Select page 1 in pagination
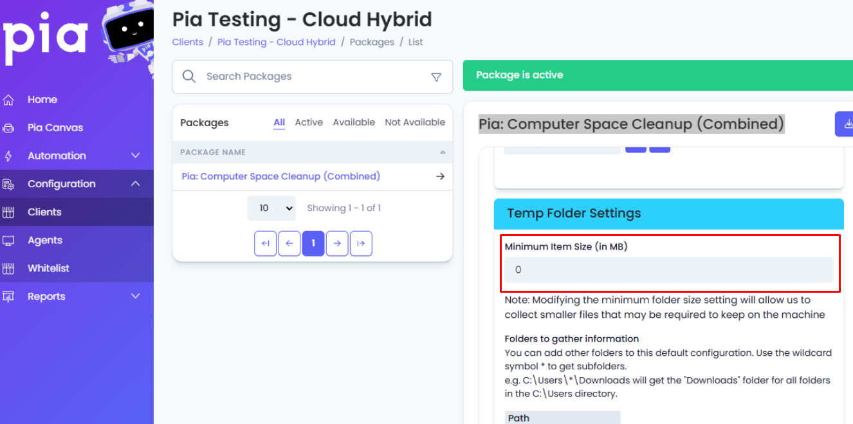Viewport: 853px width, 424px height. pyautogui.click(x=313, y=243)
